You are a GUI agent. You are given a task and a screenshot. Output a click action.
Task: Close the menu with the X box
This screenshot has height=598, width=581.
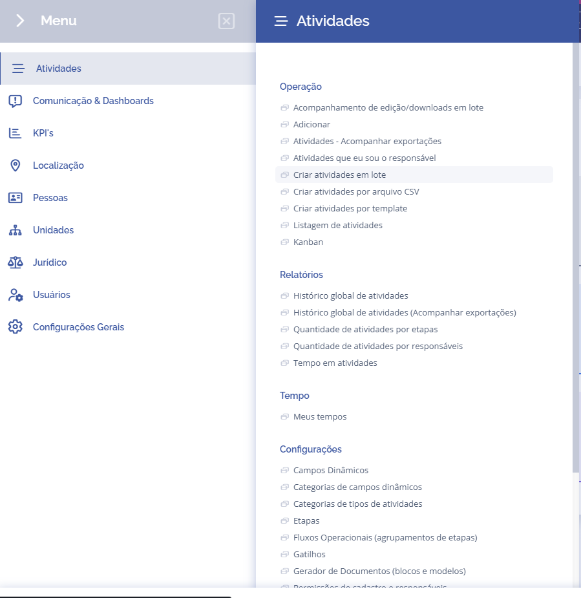click(226, 21)
